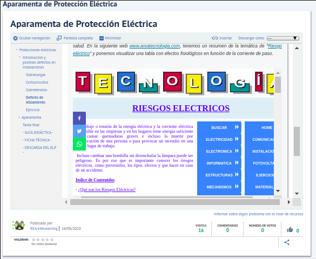Click Indice de Contenidos link
The image size is (316, 259).
[95, 180]
